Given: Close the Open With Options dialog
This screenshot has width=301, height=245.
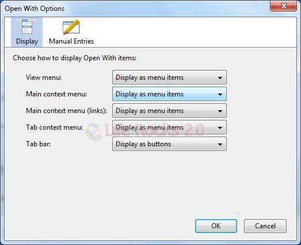Looking at the screenshot, I should [x=284, y=6].
